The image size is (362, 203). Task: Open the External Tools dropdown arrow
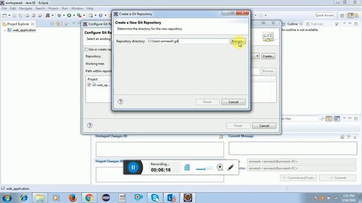84,15
